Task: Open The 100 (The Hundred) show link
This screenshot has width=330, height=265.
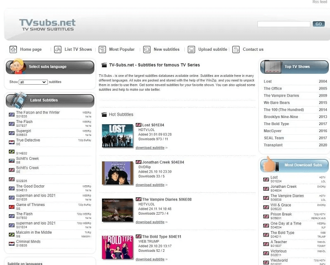Action: click(284, 109)
